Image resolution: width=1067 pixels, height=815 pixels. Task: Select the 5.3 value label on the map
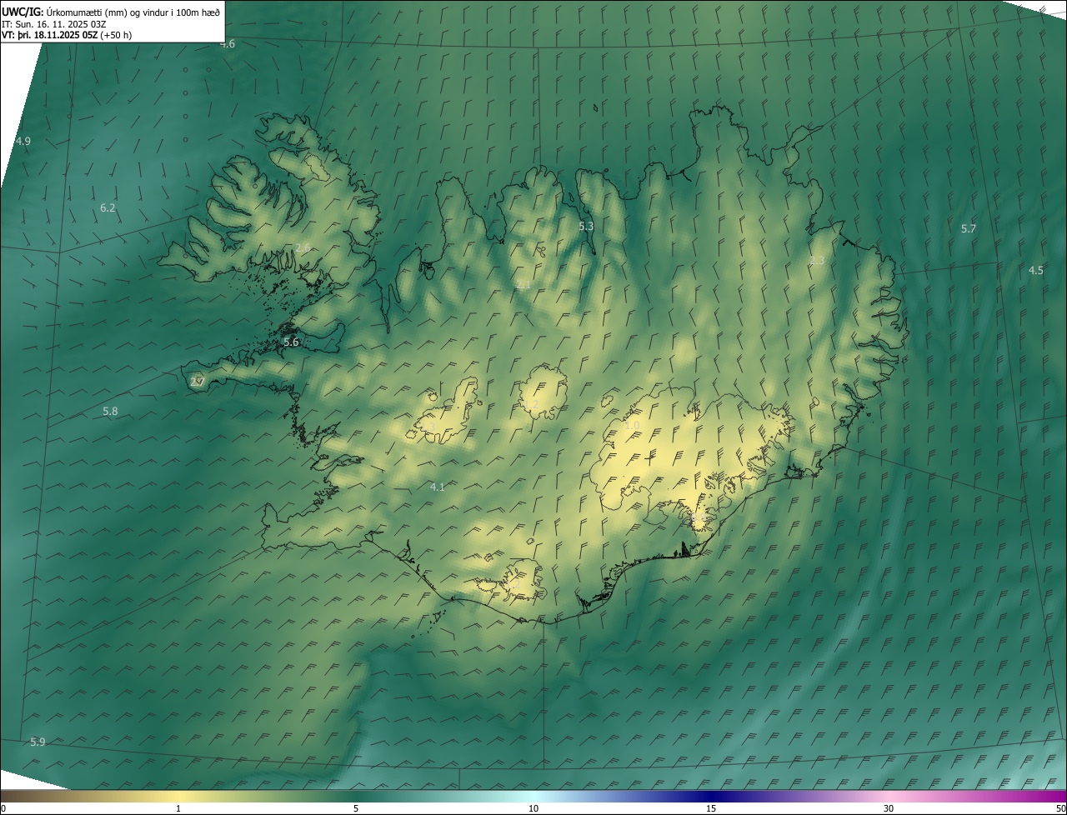point(586,226)
